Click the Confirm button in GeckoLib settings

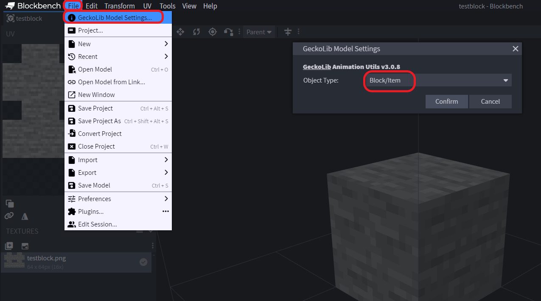[446, 101]
